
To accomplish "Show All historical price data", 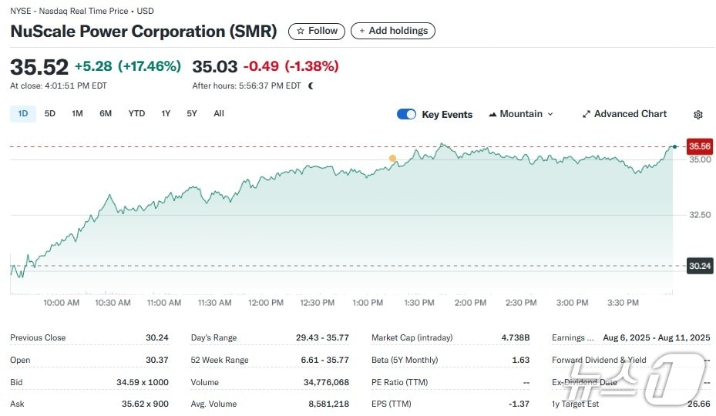I will pos(219,114).
